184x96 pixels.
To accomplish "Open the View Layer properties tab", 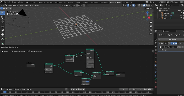I will click(x=156, y=46).
